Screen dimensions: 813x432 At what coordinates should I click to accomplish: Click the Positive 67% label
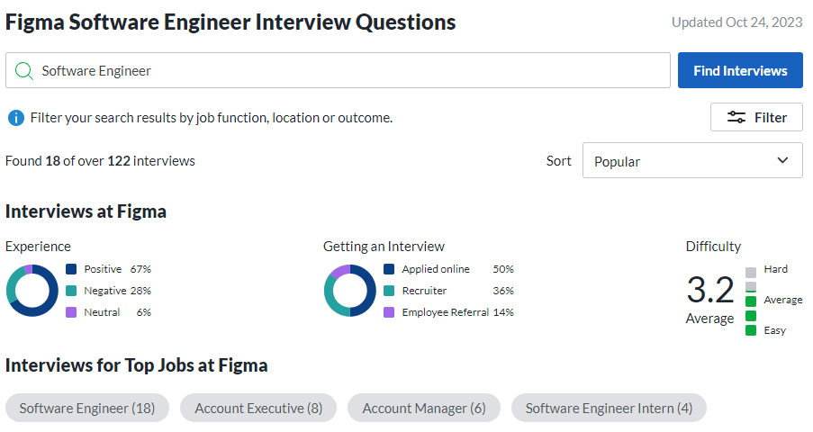(x=118, y=269)
